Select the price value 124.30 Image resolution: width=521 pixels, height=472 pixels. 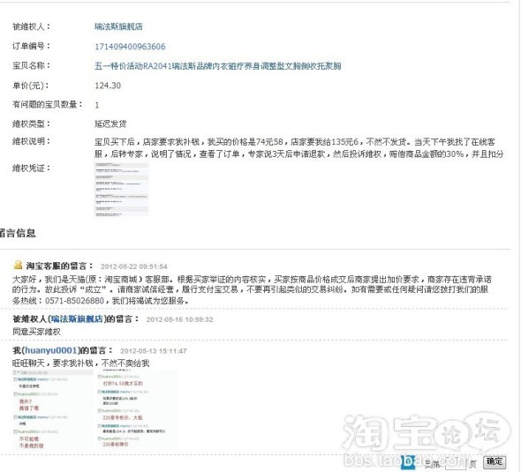(x=108, y=86)
